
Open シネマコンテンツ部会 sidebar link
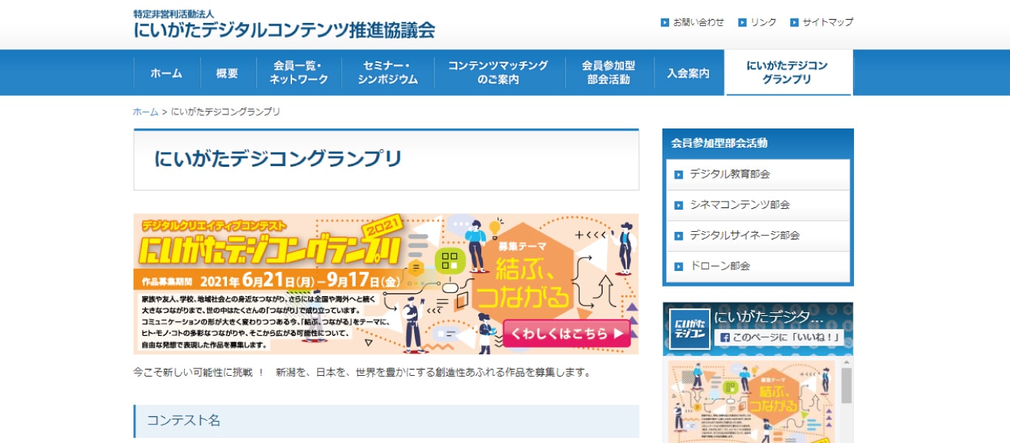click(x=739, y=205)
